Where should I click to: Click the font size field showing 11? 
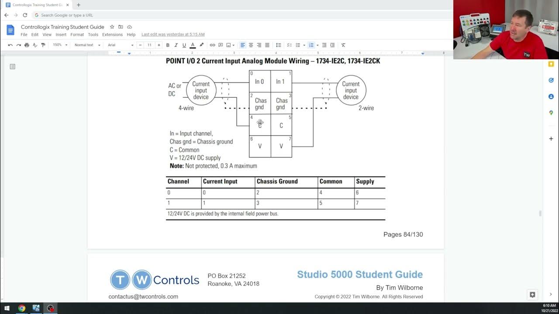149,45
